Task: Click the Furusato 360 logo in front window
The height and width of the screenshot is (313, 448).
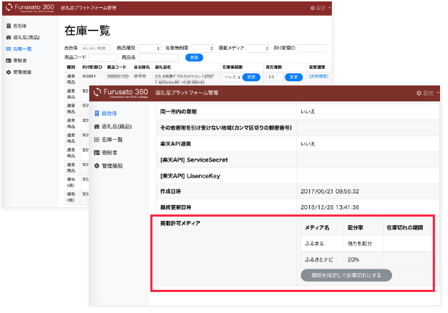Action: point(121,93)
